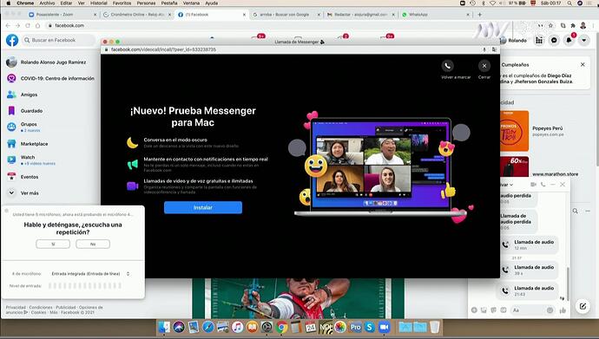Screen dimensions: 599x339
Task: Open Marketplace in the left sidebar
Action: [28, 144]
